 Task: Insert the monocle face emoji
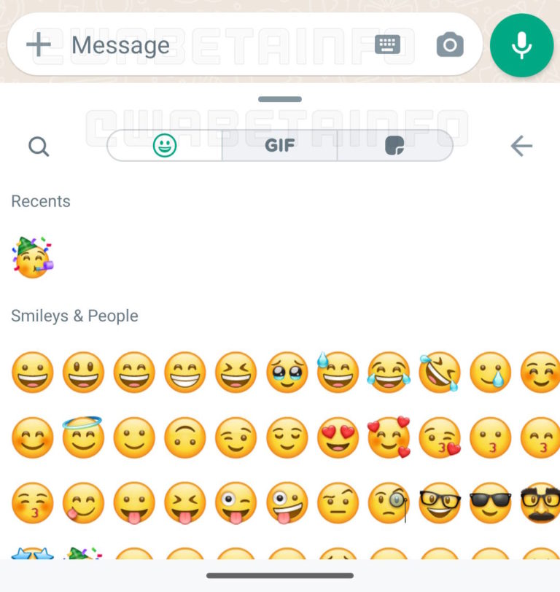[389, 503]
